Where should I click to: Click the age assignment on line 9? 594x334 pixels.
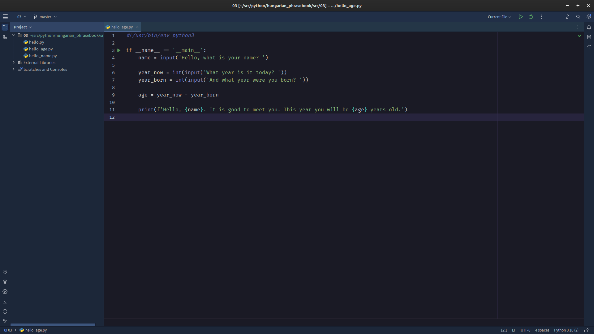179,95
